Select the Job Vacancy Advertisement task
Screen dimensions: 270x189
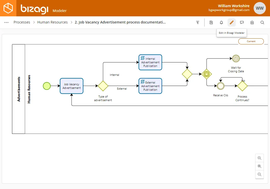(x=71, y=86)
